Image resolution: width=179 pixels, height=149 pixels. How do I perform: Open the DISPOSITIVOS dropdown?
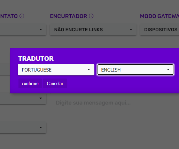[x=159, y=30]
